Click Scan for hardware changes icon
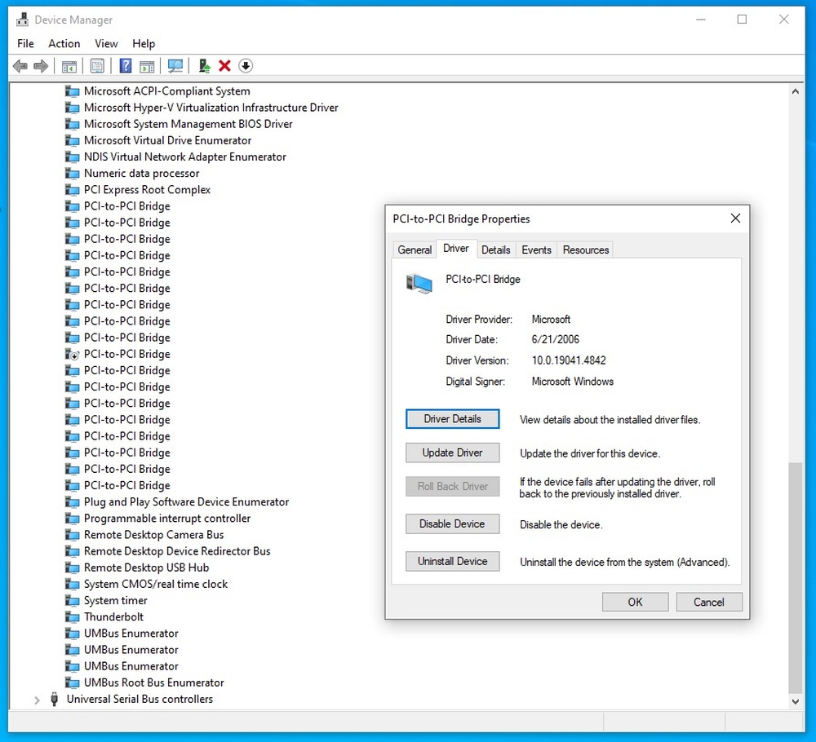The image size is (816, 742). (x=175, y=66)
